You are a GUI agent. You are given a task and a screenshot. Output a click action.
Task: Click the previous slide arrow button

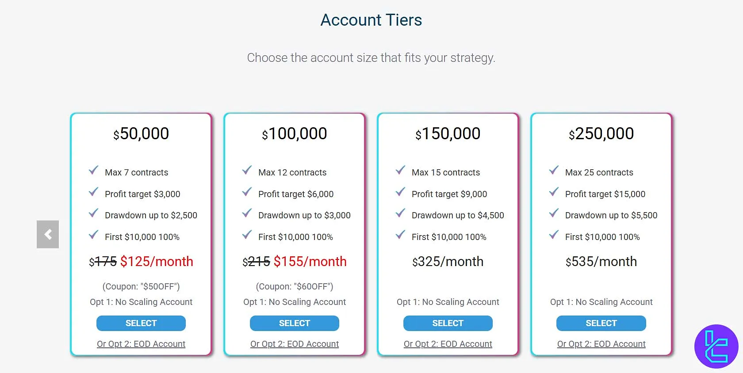[x=48, y=234]
